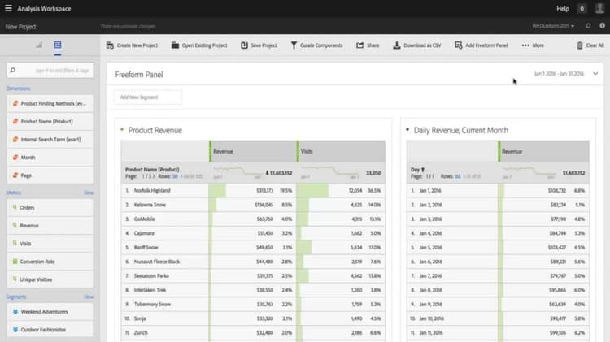Image resolution: width=610 pixels, height=342 pixels.
Task: Click the component search box in the sidebar
Action: tap(50, 71)
